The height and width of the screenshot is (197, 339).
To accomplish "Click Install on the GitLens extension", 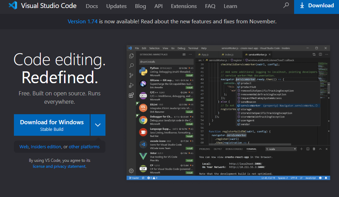I will [x=189, y=88].
